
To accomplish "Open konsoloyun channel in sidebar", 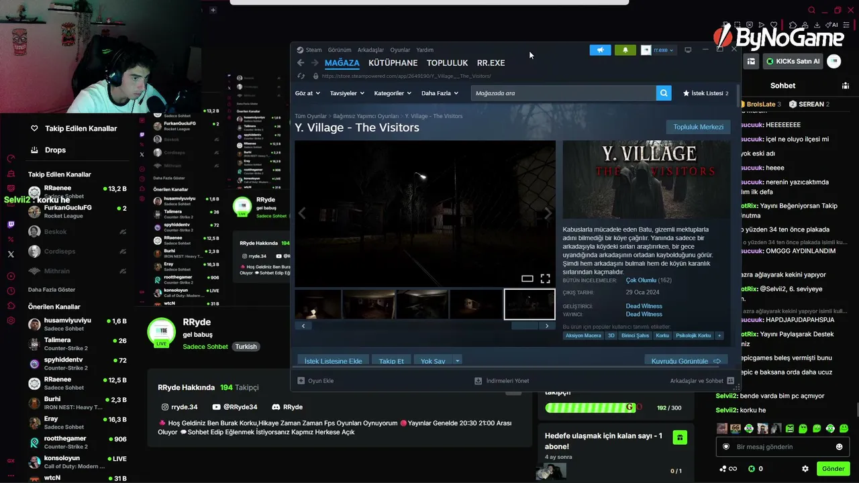I will pyautogui.click(x=77, y=462).
